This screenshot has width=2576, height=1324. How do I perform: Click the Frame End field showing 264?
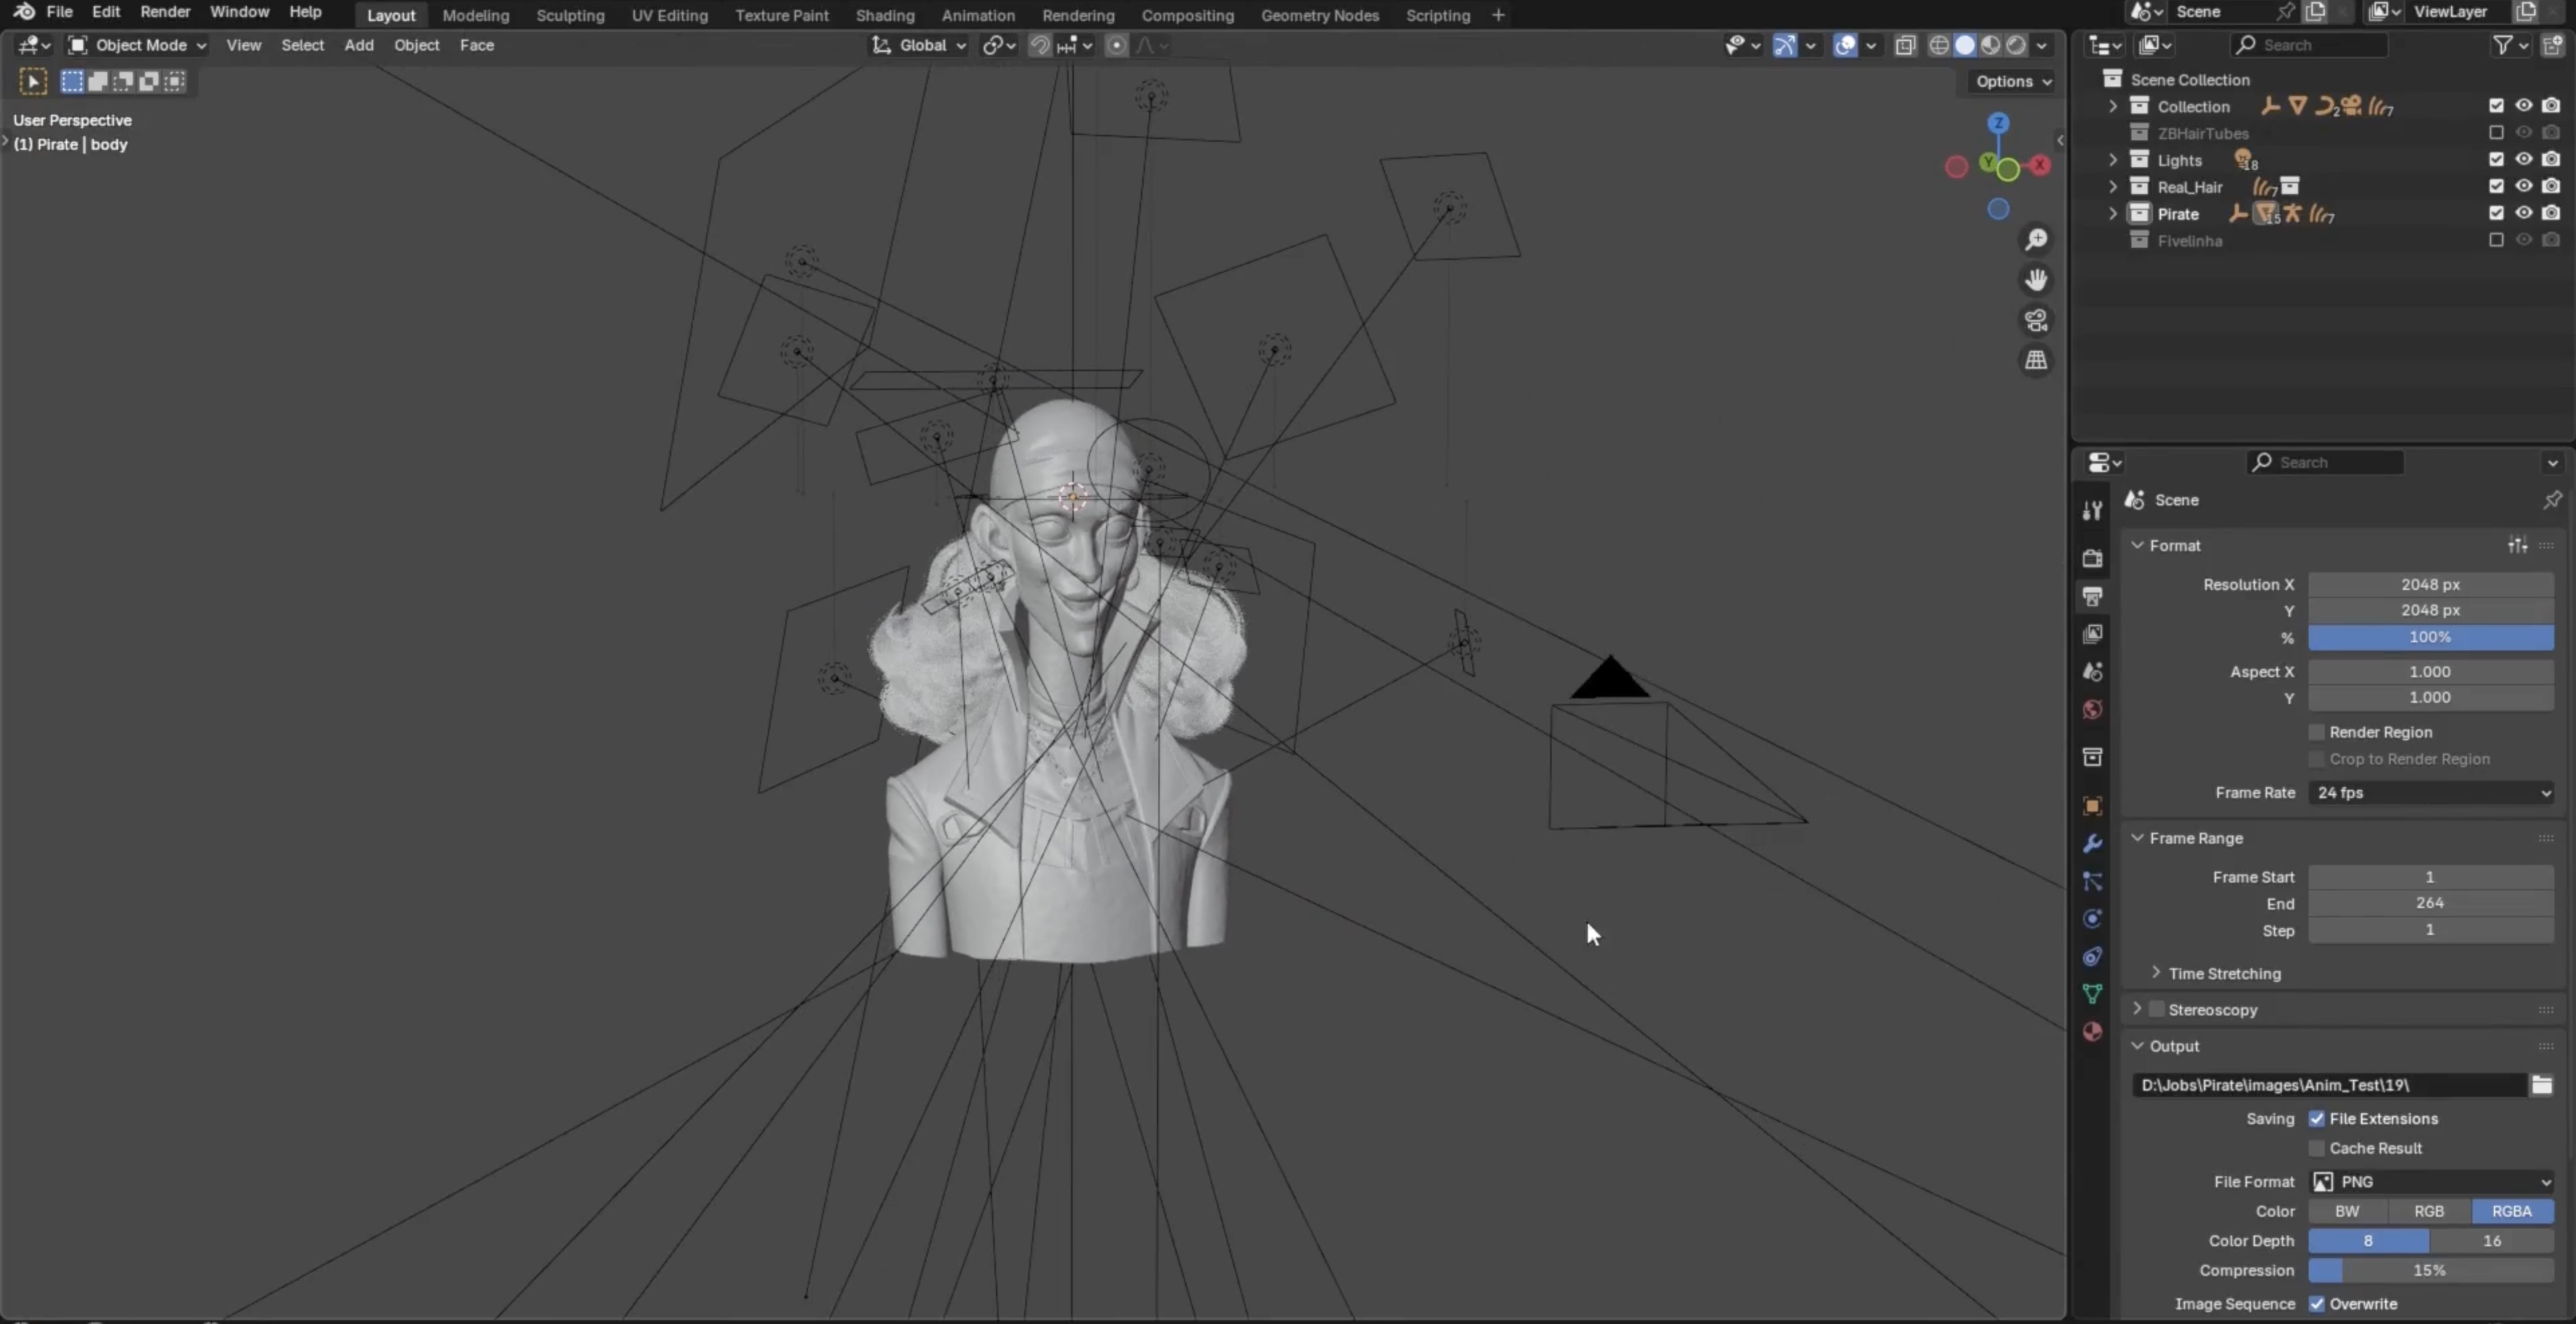2430,903
